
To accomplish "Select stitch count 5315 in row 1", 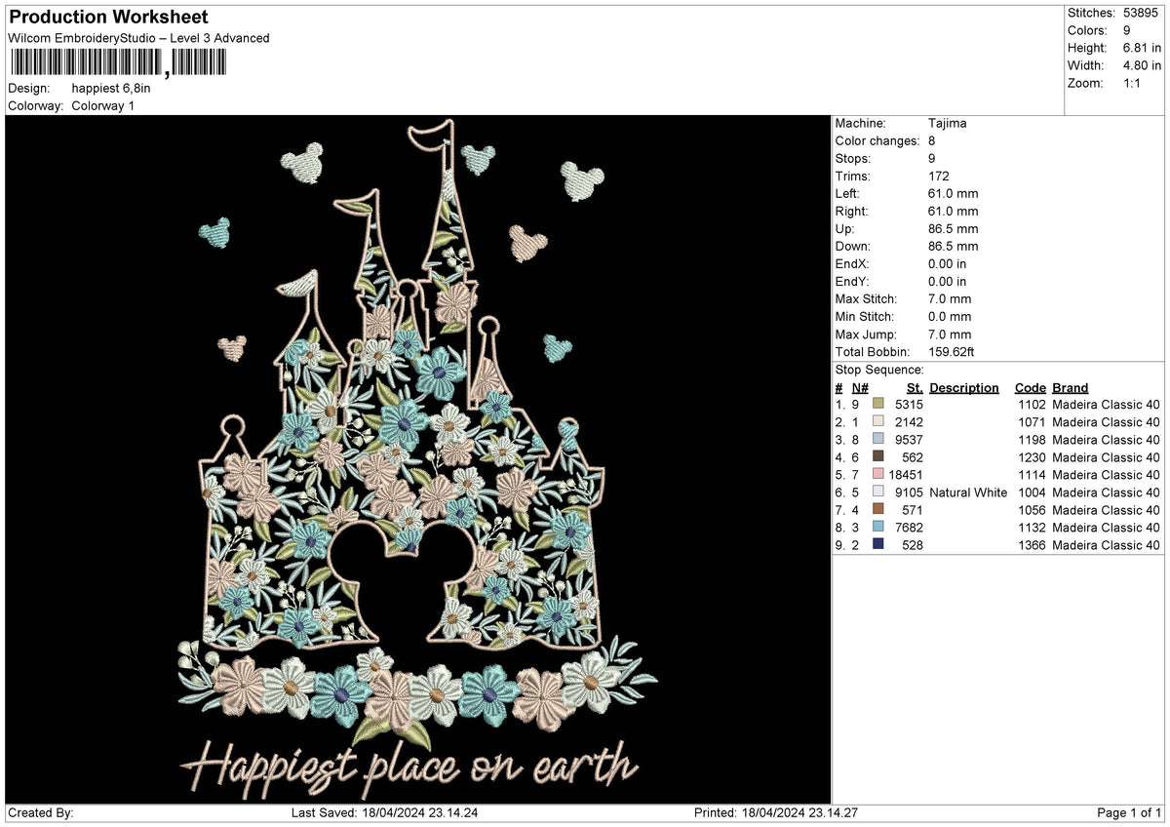I will 908,405.
